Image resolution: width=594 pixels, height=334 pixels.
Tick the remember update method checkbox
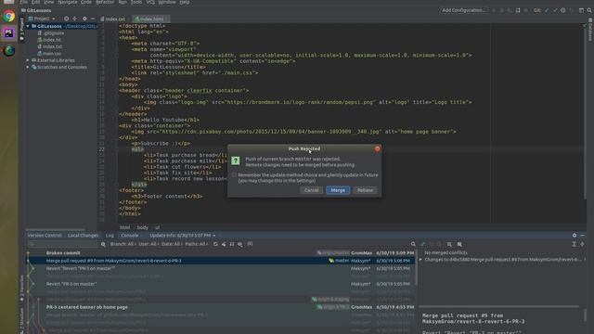click(x=234, y=175)
